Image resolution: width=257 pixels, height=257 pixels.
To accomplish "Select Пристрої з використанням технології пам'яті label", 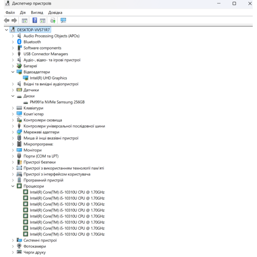I will [x=64, y=168].
